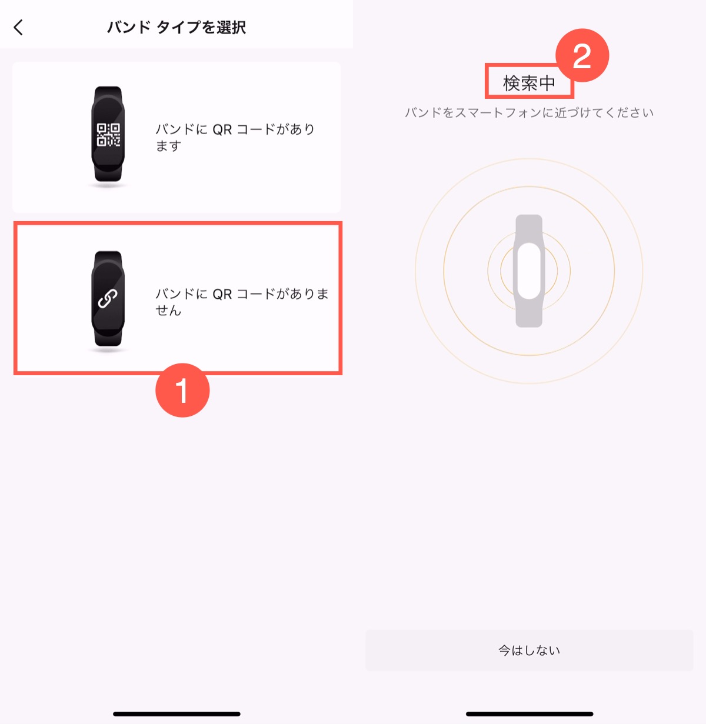Viewport: 706px width, 724px height.
Task: Tap the back arrow in the header
Action: coord(18,27)
